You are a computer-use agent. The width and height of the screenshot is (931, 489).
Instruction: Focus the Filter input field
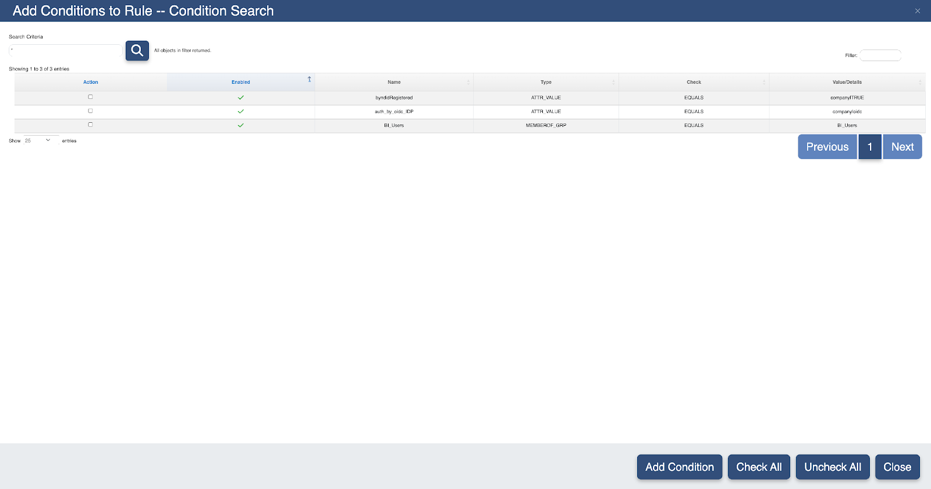click(x=880, y=55)
